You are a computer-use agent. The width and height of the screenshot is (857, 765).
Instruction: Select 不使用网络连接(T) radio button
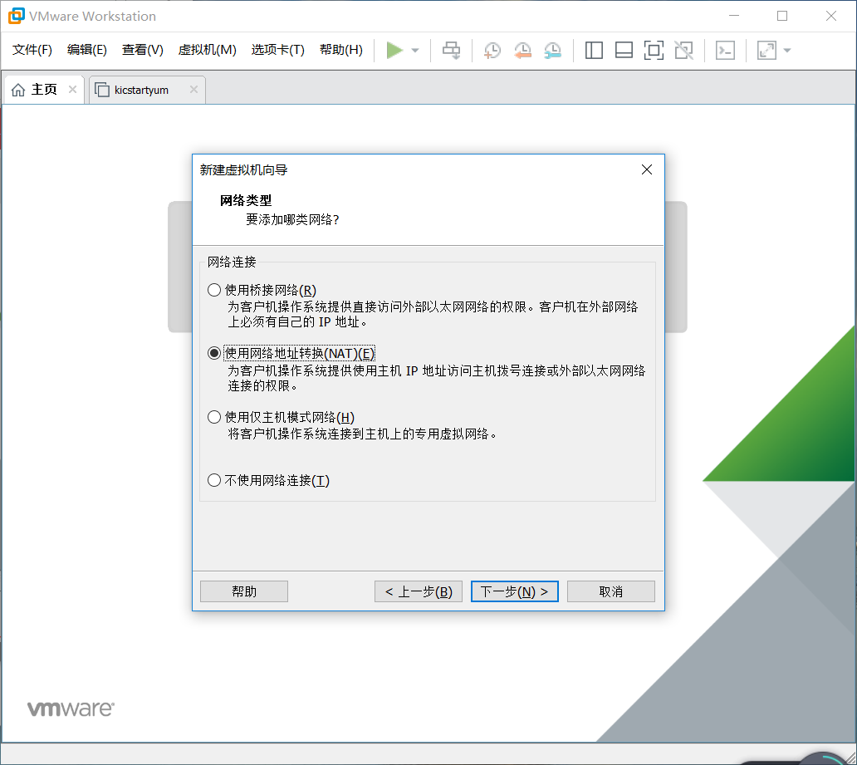pos(214,480)
